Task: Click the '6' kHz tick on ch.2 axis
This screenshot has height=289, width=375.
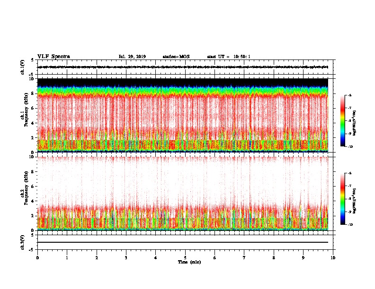Action: point(33,186)
